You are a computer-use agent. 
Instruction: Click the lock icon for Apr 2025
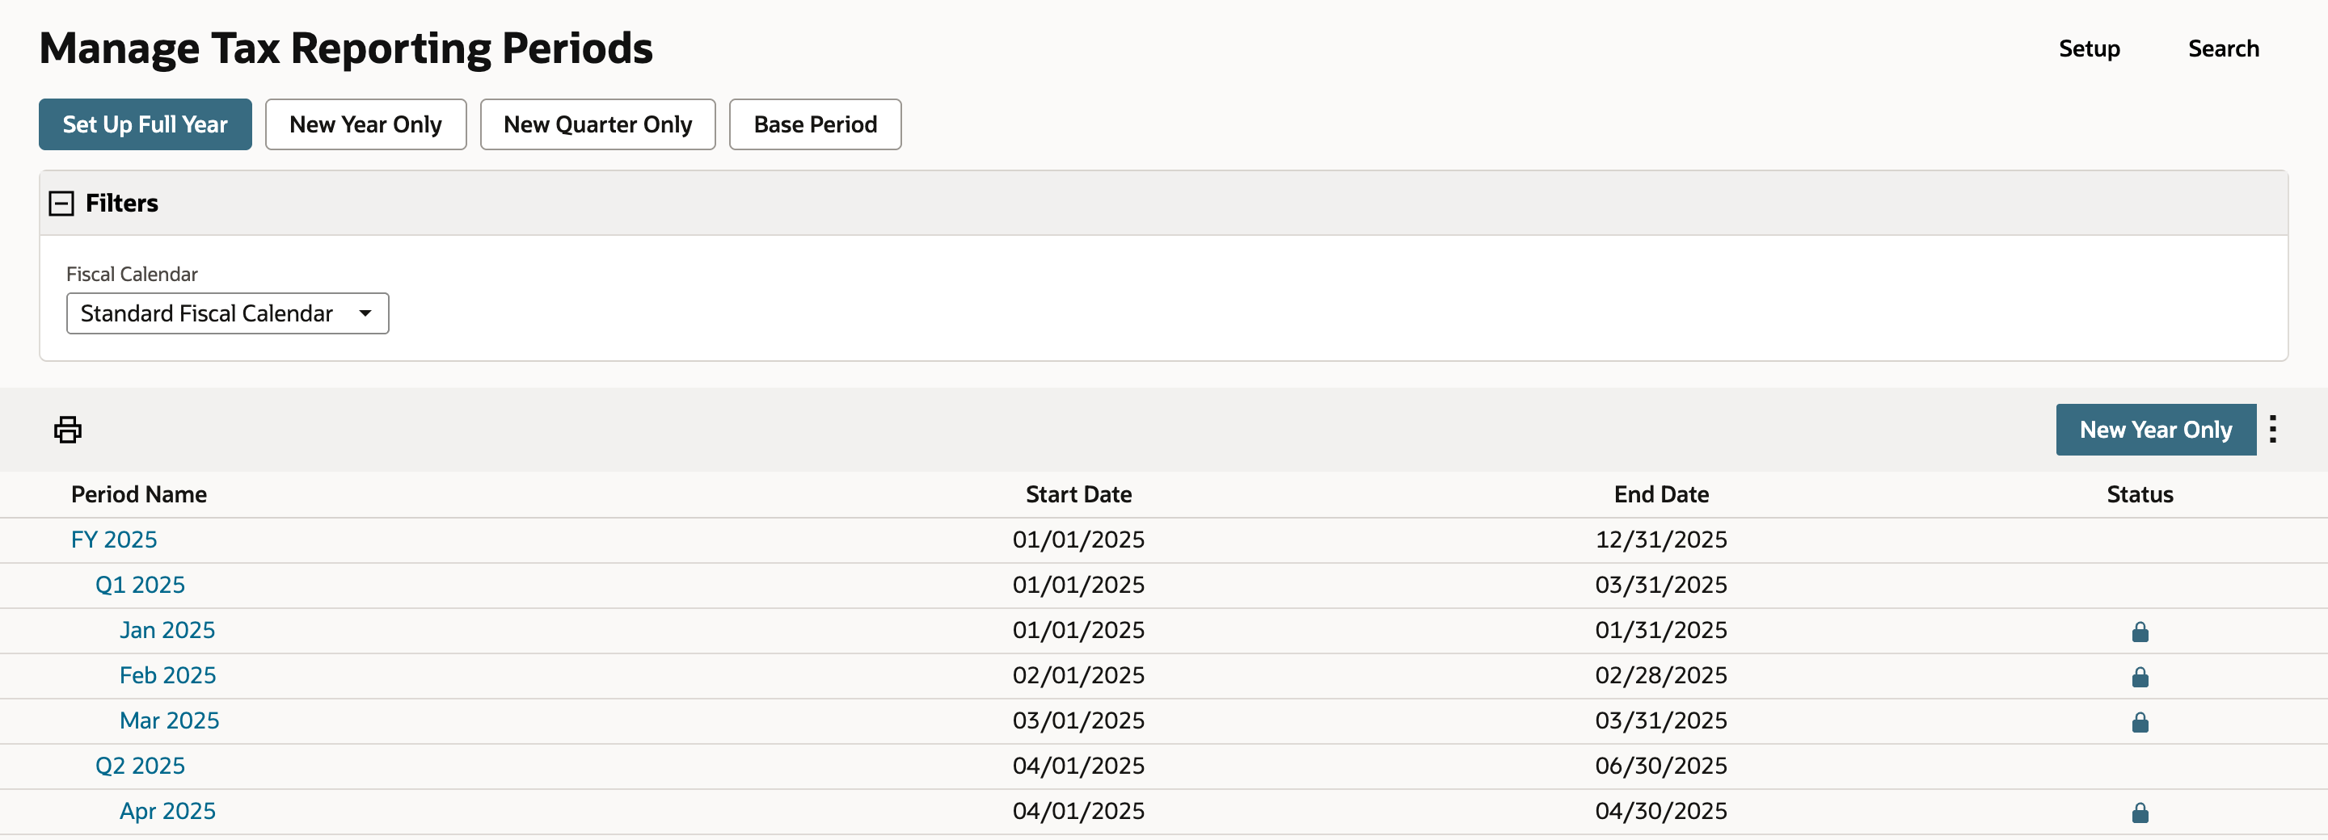tap(2139, 812)
